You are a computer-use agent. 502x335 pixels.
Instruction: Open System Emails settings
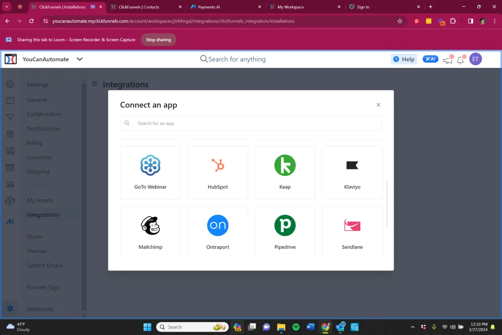point(45,265)
